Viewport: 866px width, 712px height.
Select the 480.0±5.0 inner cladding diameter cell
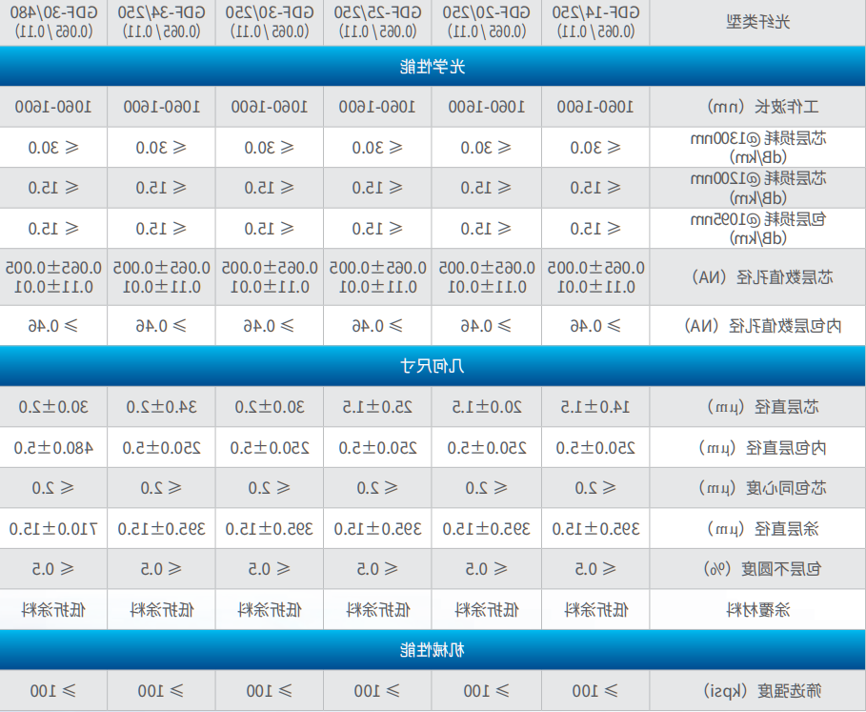coord(53,447)
